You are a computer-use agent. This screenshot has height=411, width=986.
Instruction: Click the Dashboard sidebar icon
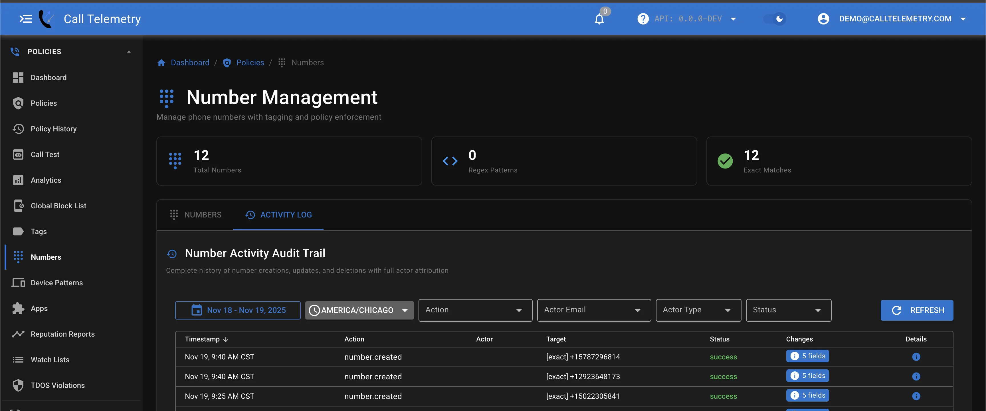pos(18,78)
